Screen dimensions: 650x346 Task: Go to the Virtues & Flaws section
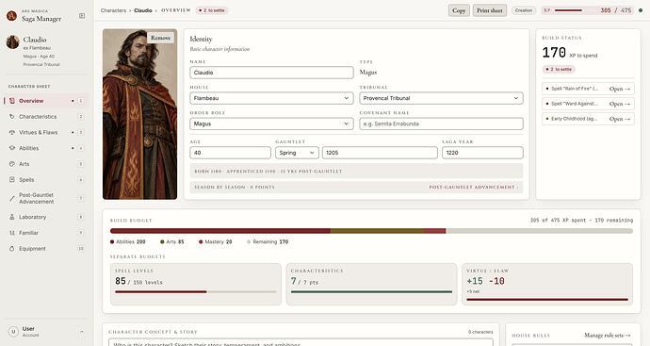pyautogui.click(x=46, y=132)
